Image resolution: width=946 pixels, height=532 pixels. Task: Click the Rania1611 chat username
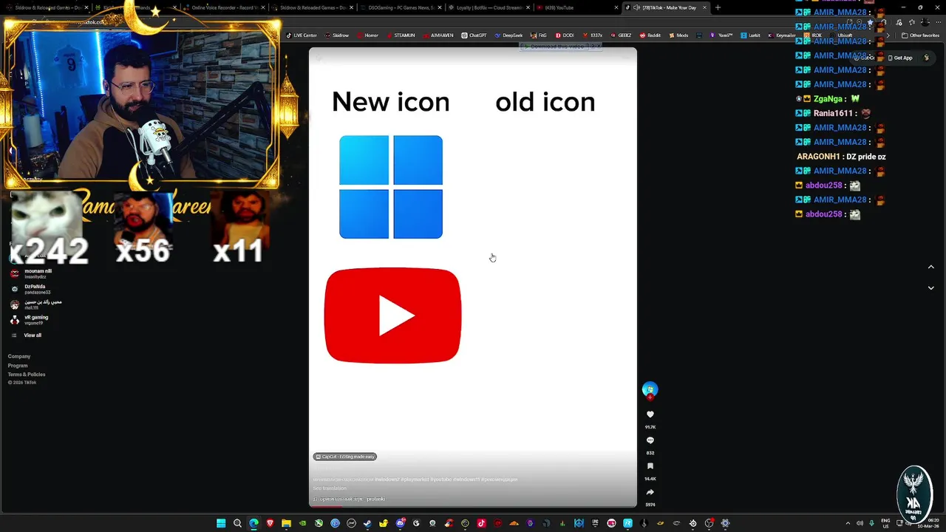coord(834,113)
